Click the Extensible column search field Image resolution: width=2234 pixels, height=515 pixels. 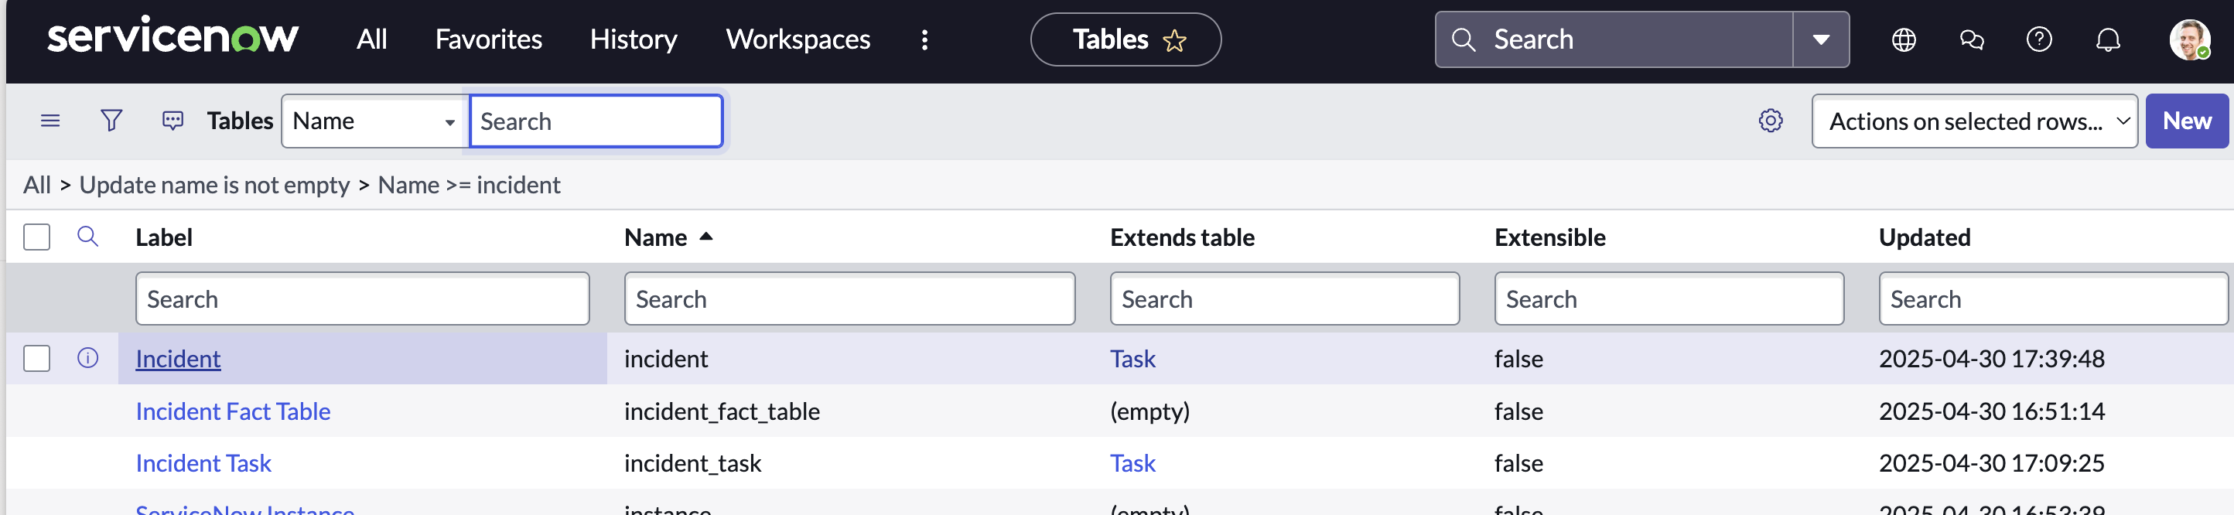pyautogui.click(x=1669, y=299)
